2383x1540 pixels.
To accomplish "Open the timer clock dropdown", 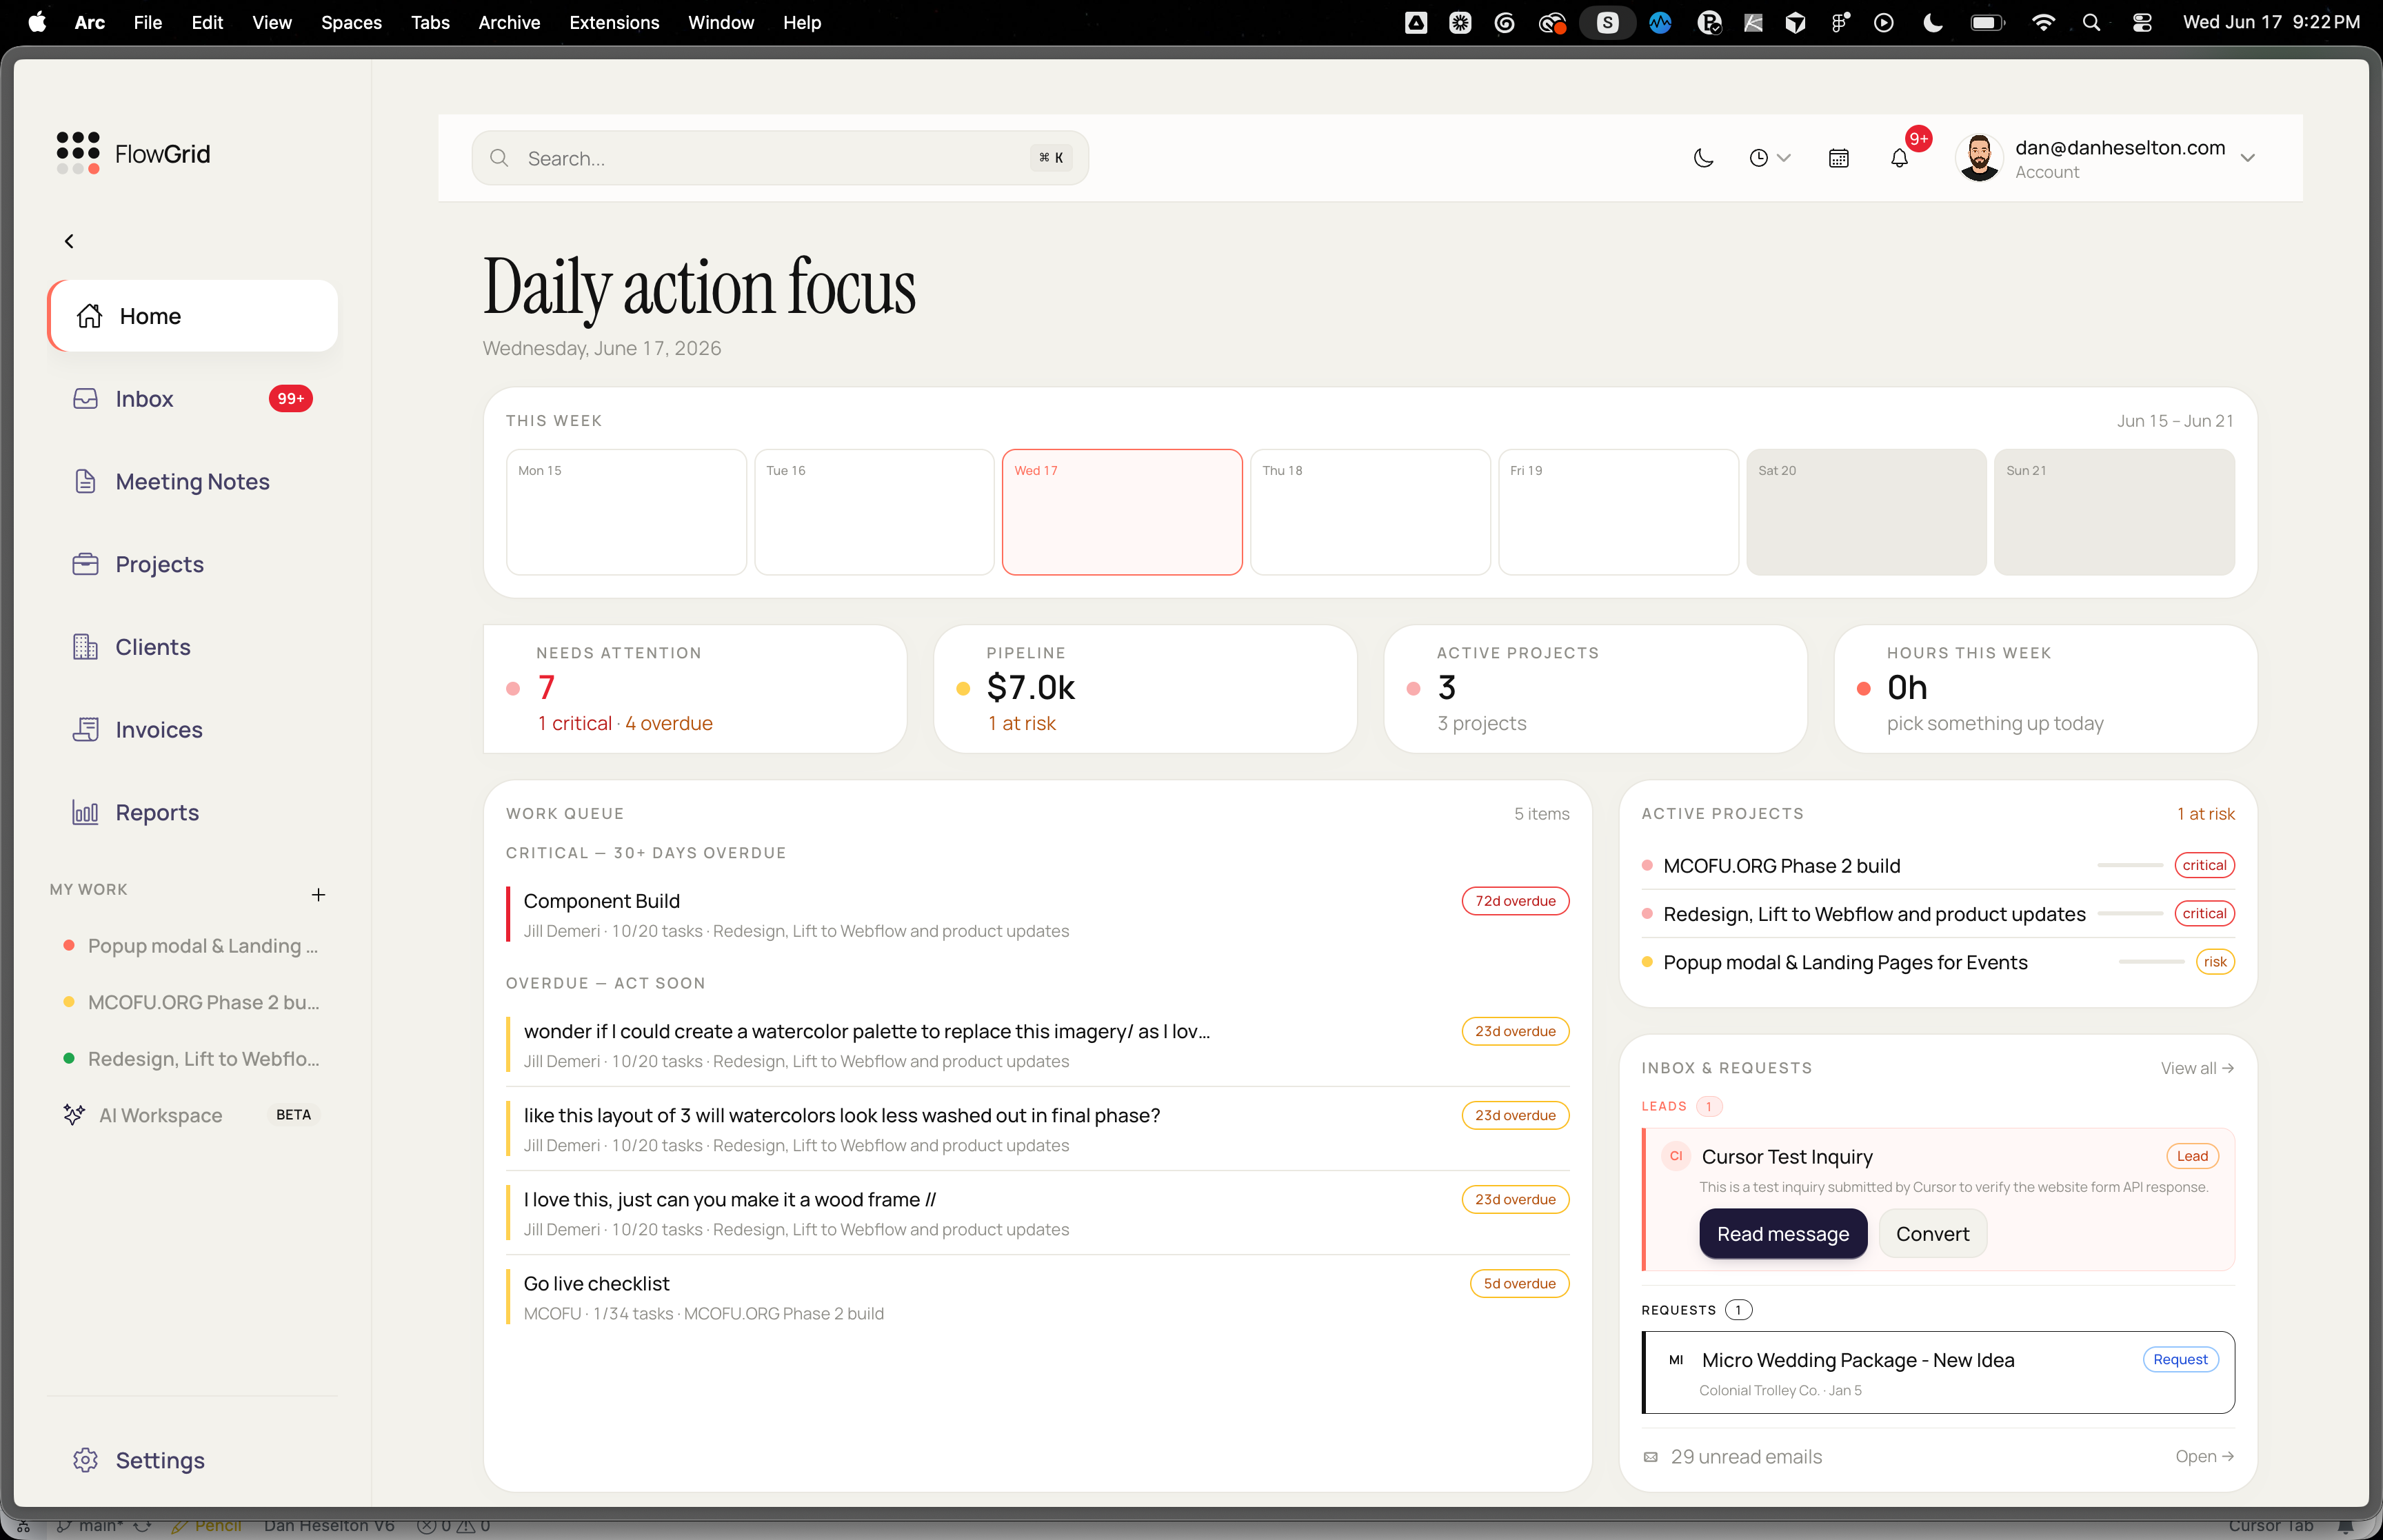I will point(1769,158).
